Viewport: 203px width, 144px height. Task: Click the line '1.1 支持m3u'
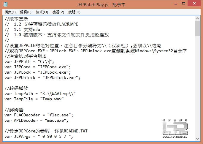22,29
